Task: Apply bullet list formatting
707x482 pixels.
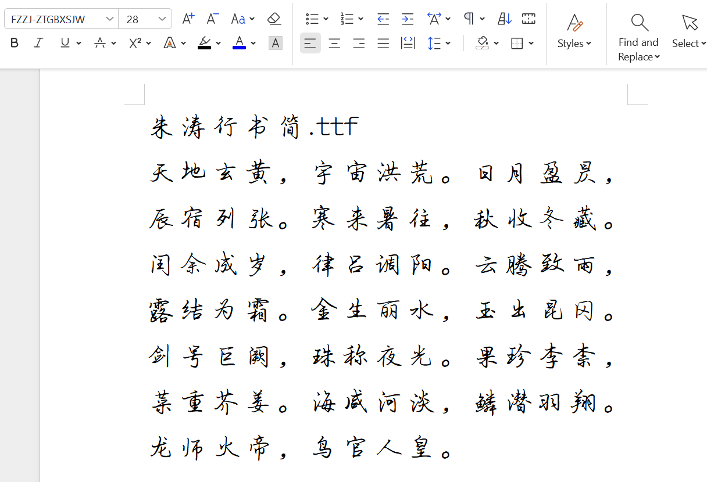Action: point(312,18)
